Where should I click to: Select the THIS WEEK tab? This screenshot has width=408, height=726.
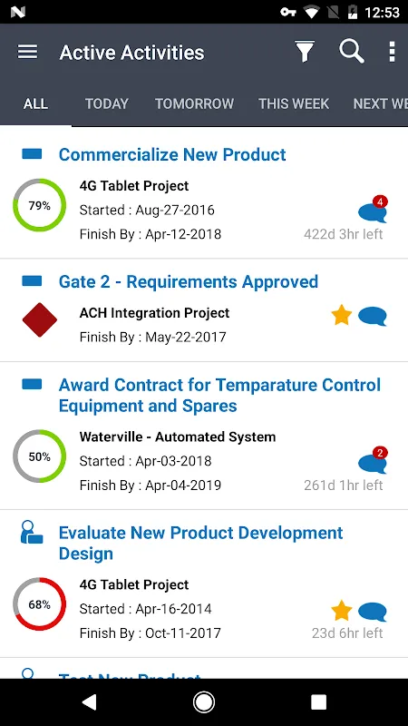pyautogui.click(x=294, y=103)
